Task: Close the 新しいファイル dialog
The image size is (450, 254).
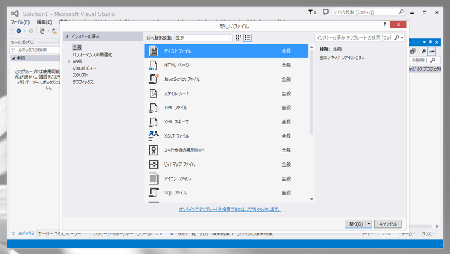Action: pos(398,25)
